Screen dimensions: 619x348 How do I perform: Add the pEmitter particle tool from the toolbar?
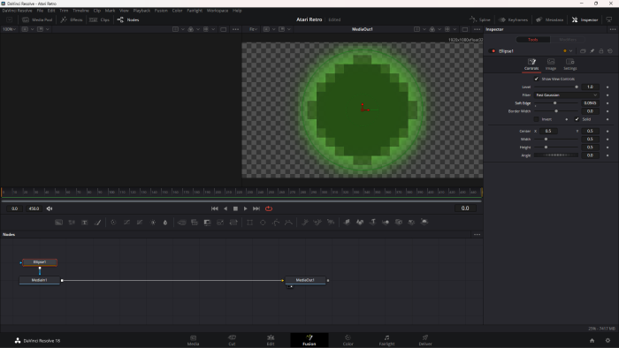point(305,223)
